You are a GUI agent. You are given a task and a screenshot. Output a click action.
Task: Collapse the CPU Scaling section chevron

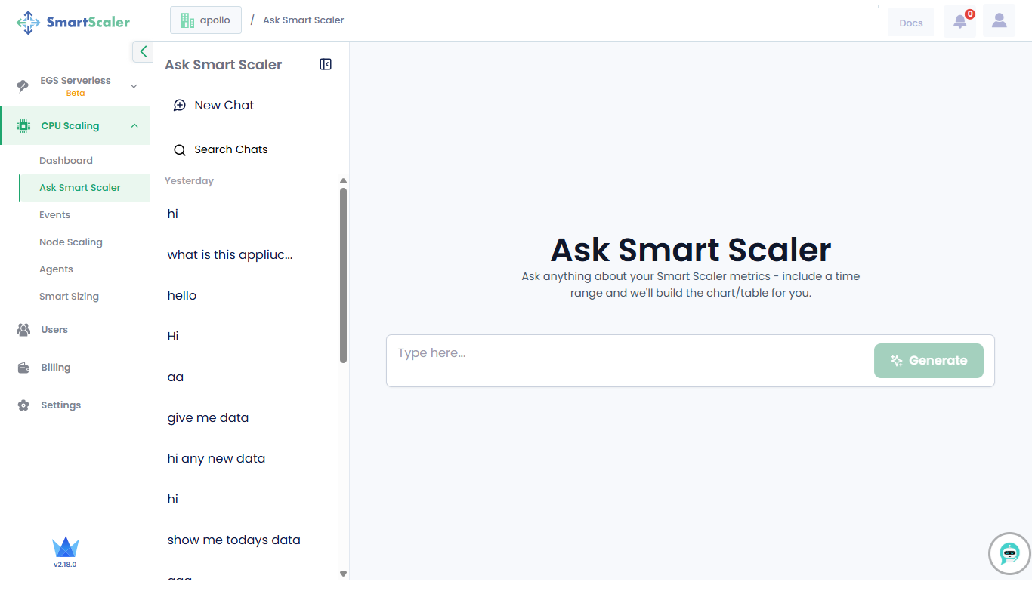click(x=134, y=126)
